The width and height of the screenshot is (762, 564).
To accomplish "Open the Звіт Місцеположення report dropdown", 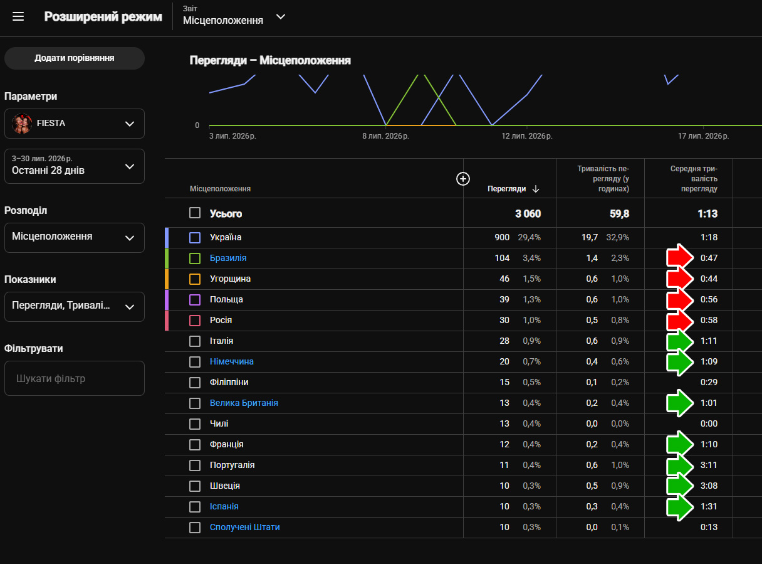I will 234,16.
